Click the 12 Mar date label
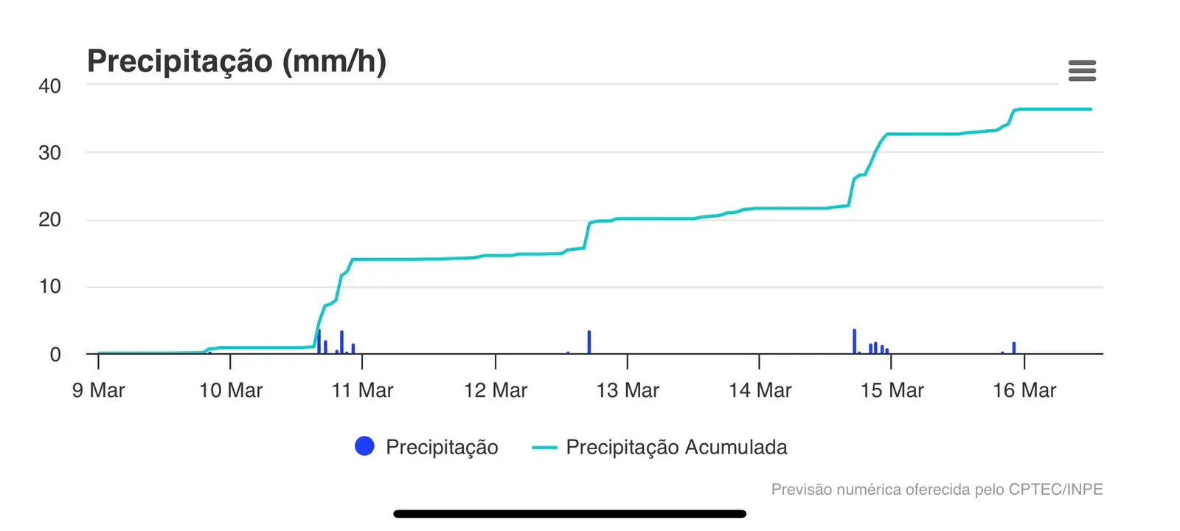 pyautogui.click(x=496, y=390)
